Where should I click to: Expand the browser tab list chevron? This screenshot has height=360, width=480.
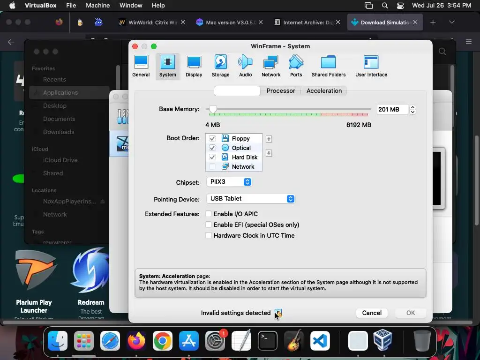(x=451, y=22)
